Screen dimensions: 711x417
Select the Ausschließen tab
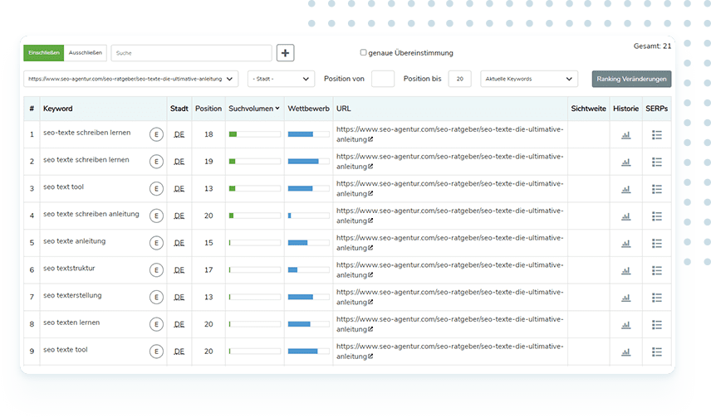[86, 53]
